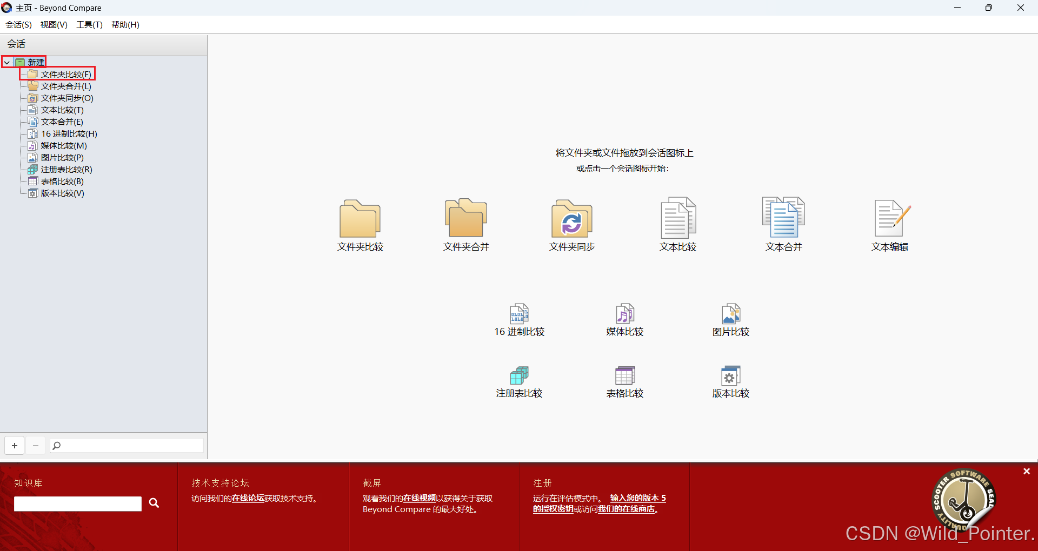Open the 在线论坛 link
This screenshot has width=1038, height=551.
point(248,498)
